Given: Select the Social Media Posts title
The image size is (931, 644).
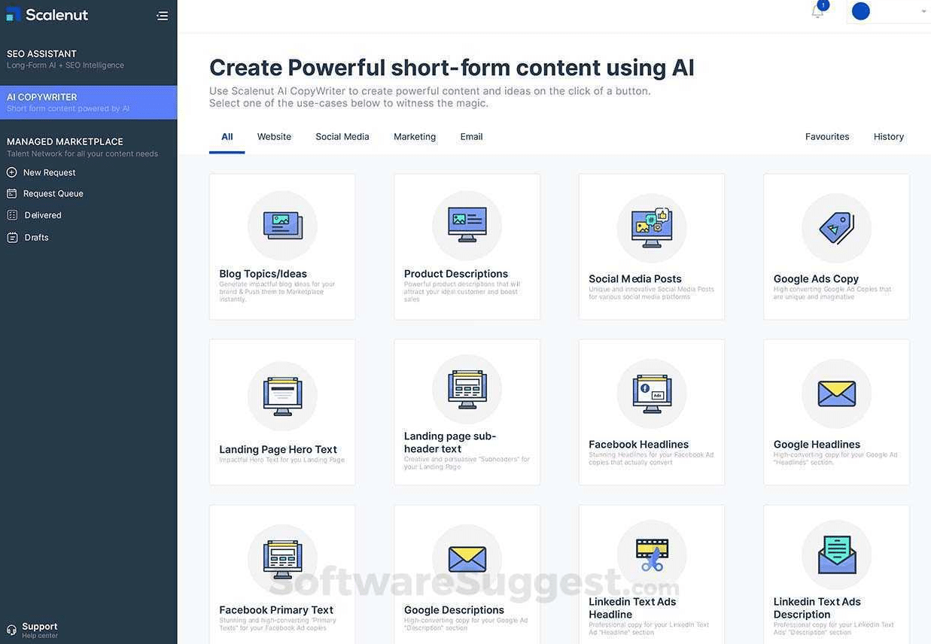Looking at the screenshot, I should pyautogui.click(x=636, y=279).
